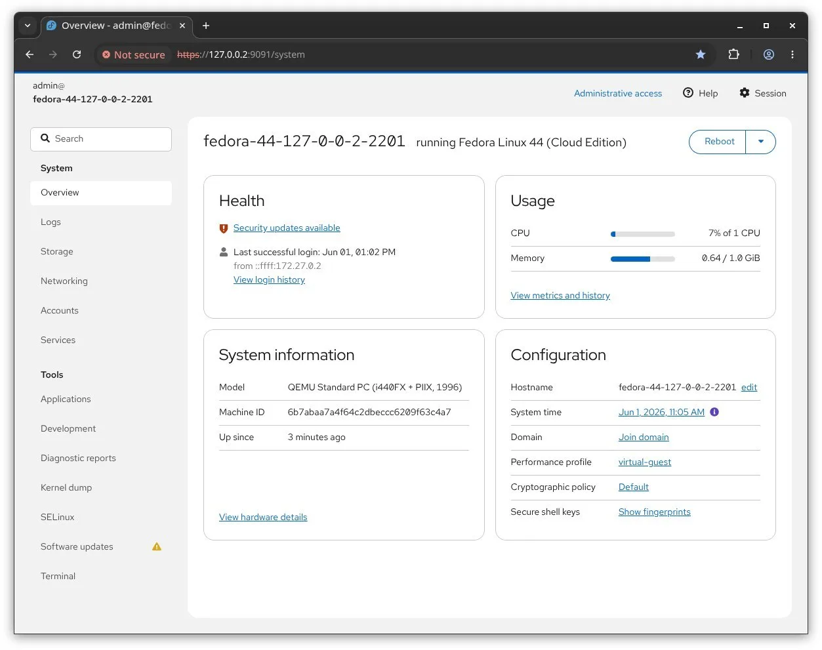Viewport: 822px width, 650px height.
Task: Open the browser profile icon
Action: point(769,54)
